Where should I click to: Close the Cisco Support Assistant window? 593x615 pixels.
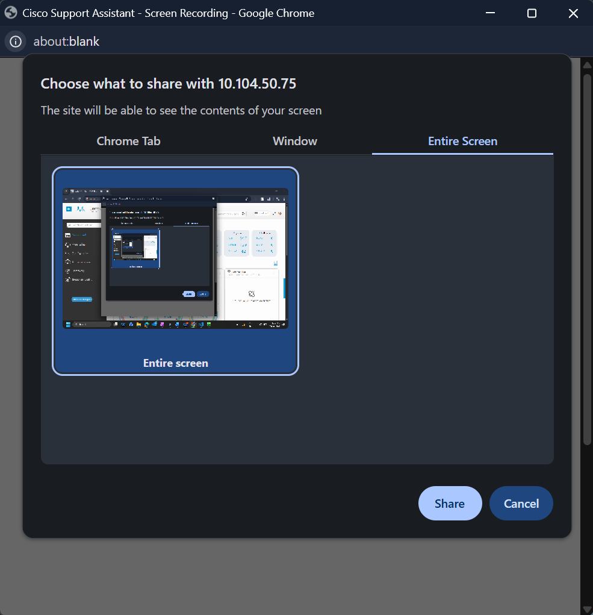tap(573, 13)
